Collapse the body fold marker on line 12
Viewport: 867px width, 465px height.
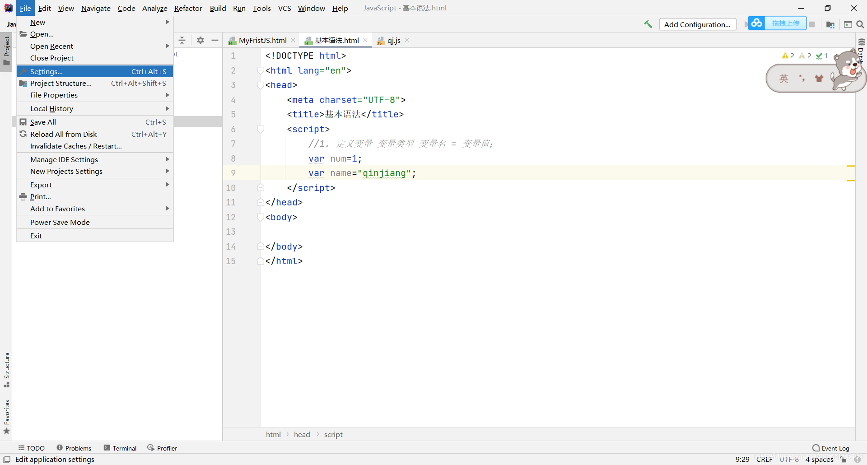click(260, 217)
